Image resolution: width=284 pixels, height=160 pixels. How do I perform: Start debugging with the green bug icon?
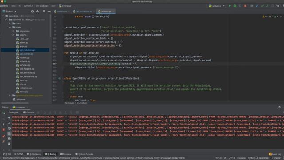point(235,6)
